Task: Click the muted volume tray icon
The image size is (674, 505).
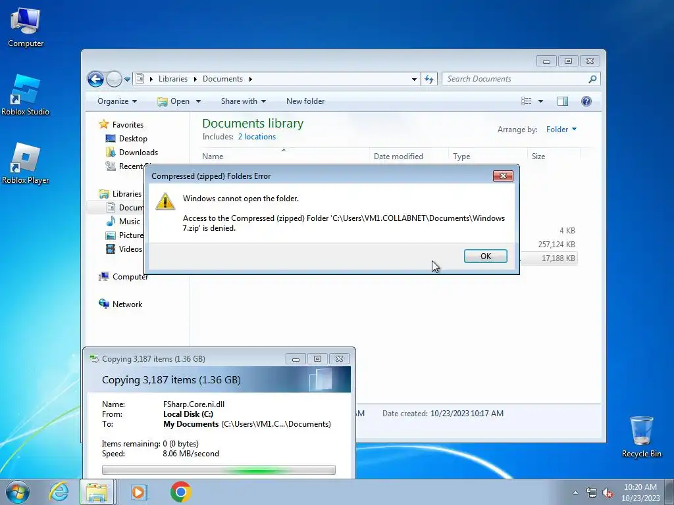Action: pos(608,493)
